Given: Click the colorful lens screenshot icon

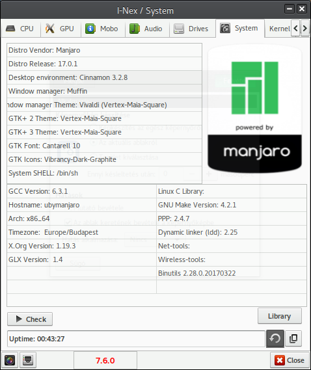Looking at the screenshot, I should tap(10, 360).
